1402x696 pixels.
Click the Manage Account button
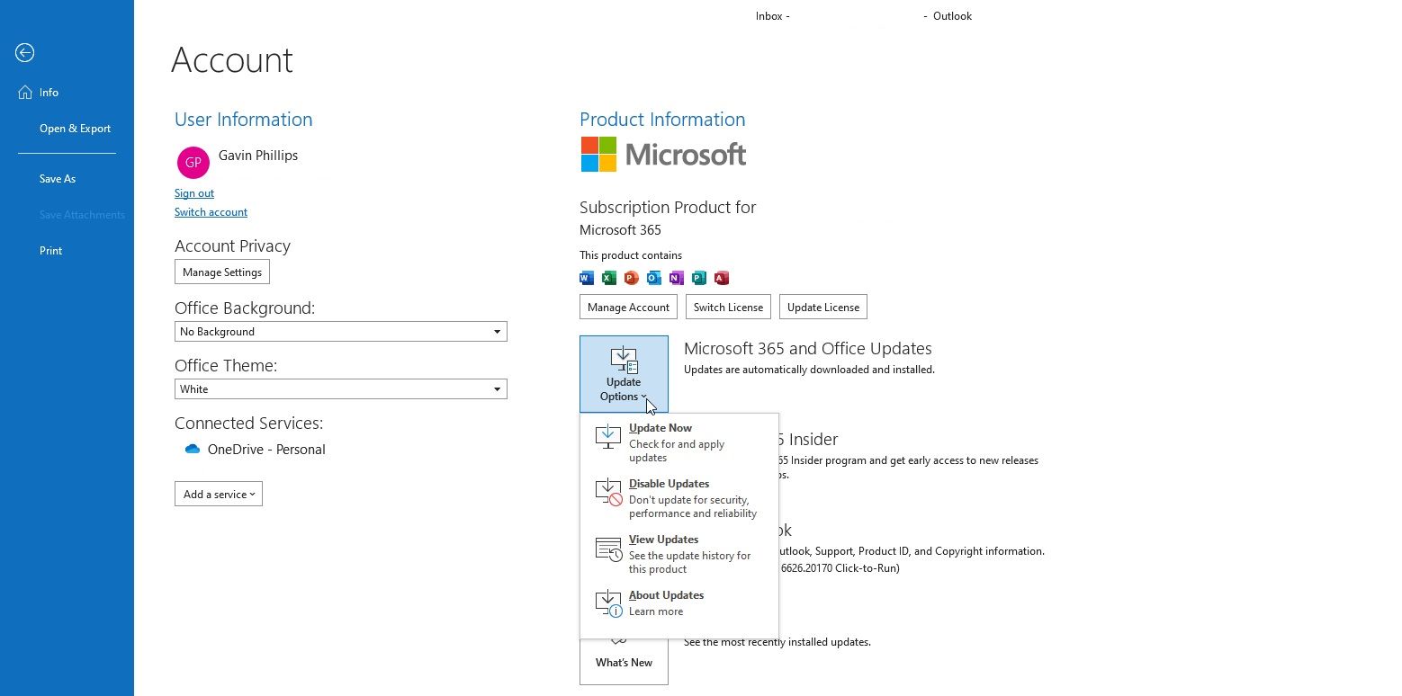(x=628, y=307)
